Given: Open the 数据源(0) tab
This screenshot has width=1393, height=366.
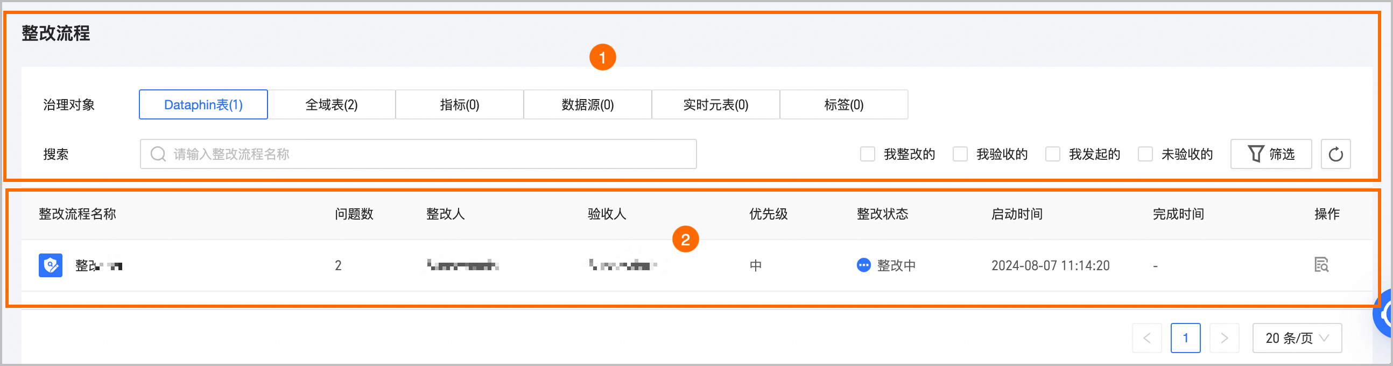Looking at the screenshot, I should coord(588,104).
